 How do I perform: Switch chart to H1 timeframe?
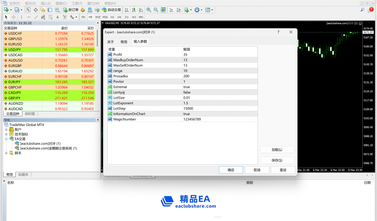pos(112,17)
